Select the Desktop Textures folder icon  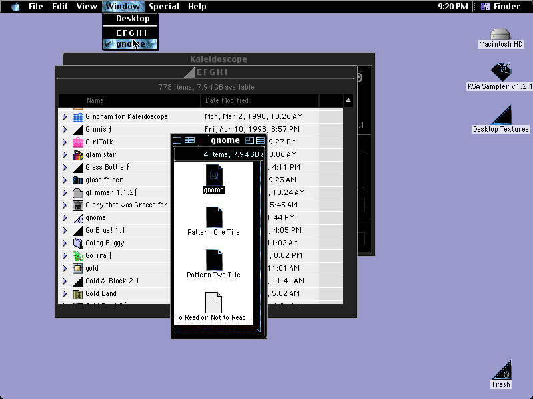point(502,114)
